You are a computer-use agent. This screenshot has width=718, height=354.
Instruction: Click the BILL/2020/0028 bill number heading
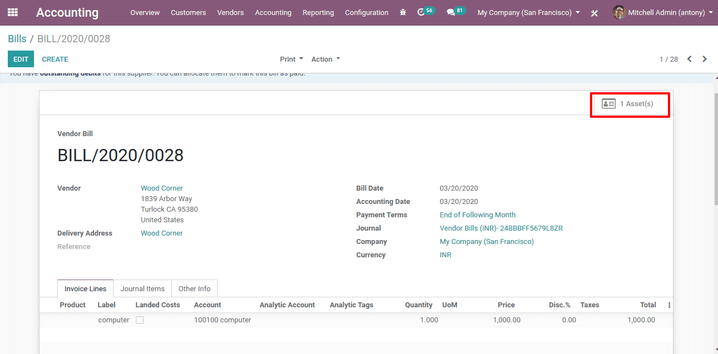click(121, 156)
